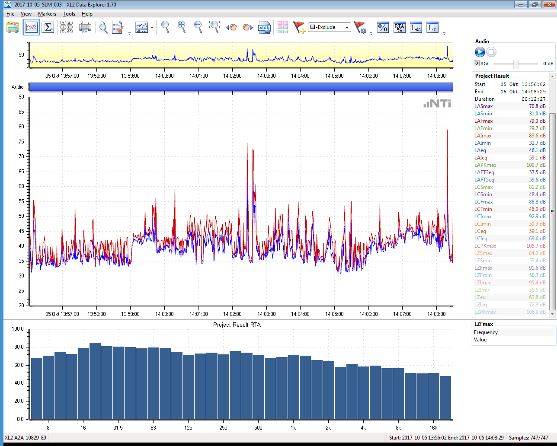Click the add marker flag icon
Screen dimensions: 557x446
click(x=299, y=28)
